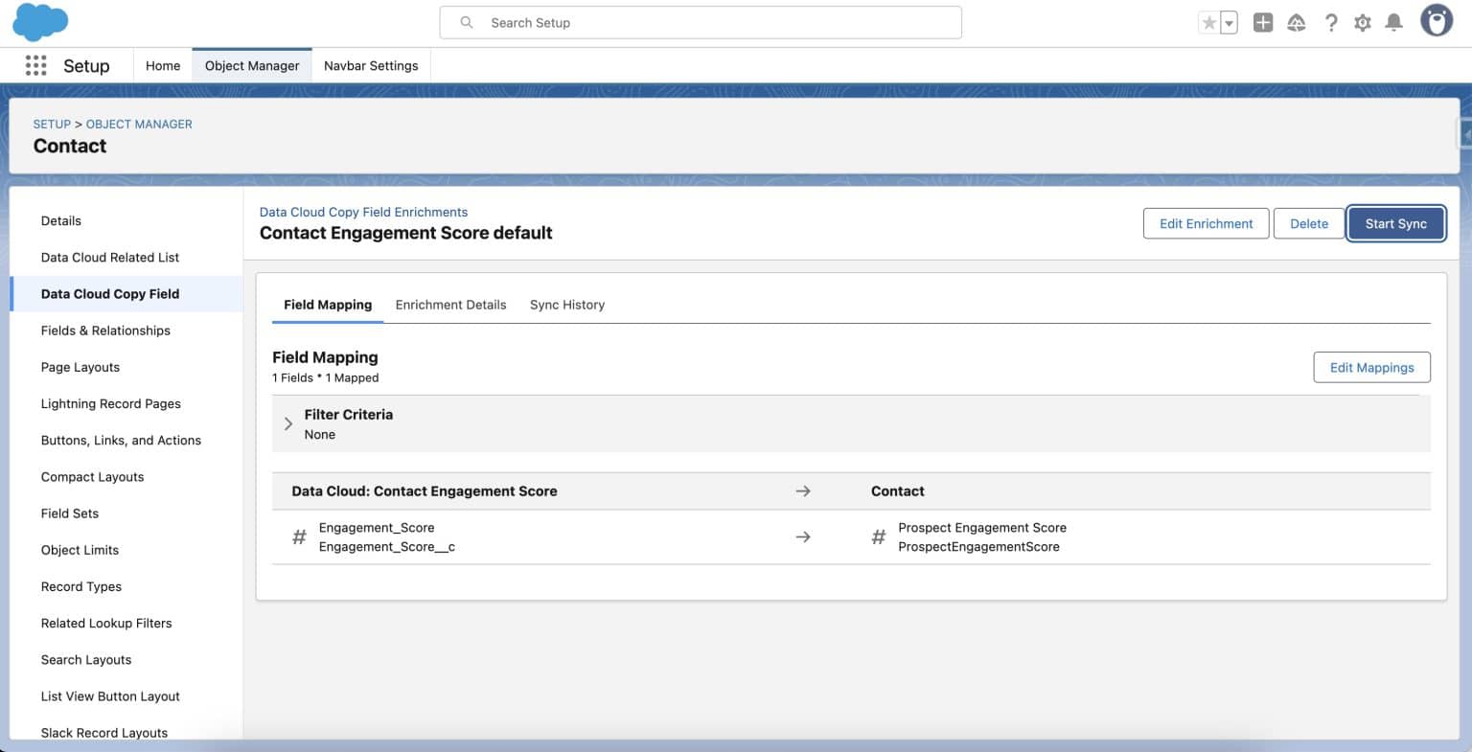Click the magnifier icon in Search Setup
The height and width of the screenshot is (752, 1472).
(x=467, y=22)
